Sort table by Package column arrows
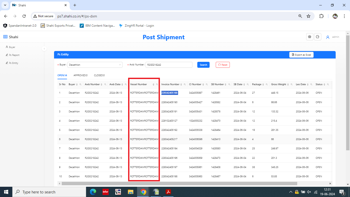Image resolution: width=350 pixels, height=197 pixels. [263, 84]
